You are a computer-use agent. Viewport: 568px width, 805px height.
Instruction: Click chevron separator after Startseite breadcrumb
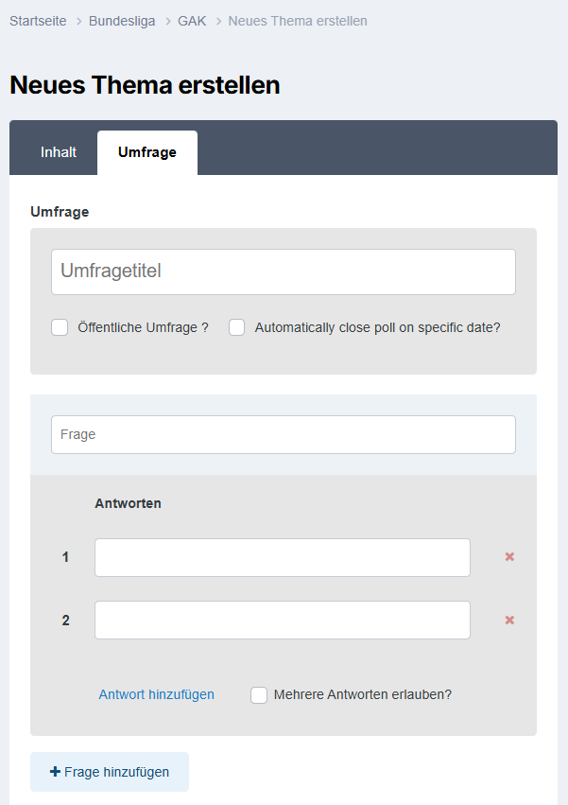[79, 22]
